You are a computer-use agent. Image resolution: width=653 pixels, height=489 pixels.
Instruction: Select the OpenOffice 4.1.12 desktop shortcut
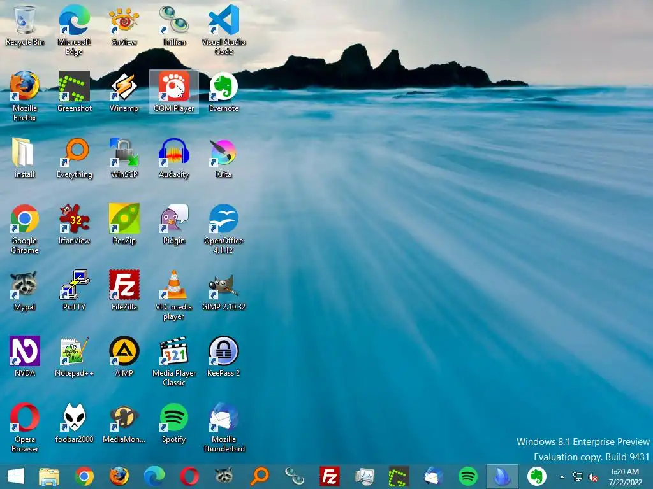coord(224,229)
